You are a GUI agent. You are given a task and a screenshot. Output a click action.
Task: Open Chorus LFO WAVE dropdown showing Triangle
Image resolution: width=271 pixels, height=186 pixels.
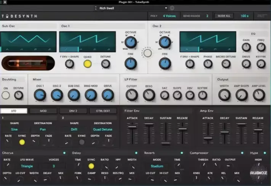pyautogui.click(x=27, y=166)
